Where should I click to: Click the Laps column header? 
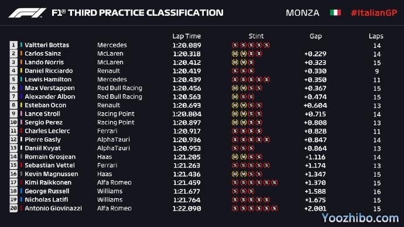point(376,36)
